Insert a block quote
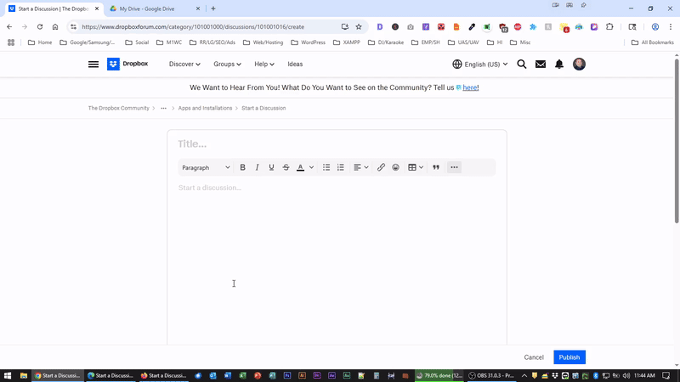680x382 pixels. pyautogui.click(x=436, y=167)
